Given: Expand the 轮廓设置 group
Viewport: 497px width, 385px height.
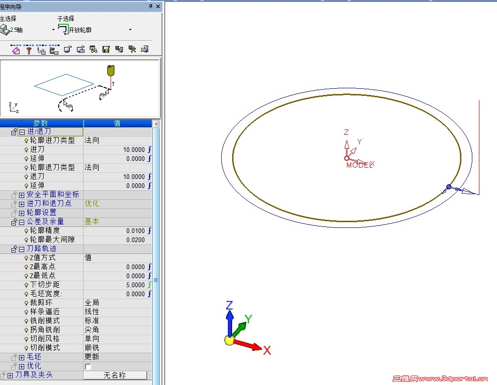Looking at the screenshot, I should coord(21,213).
